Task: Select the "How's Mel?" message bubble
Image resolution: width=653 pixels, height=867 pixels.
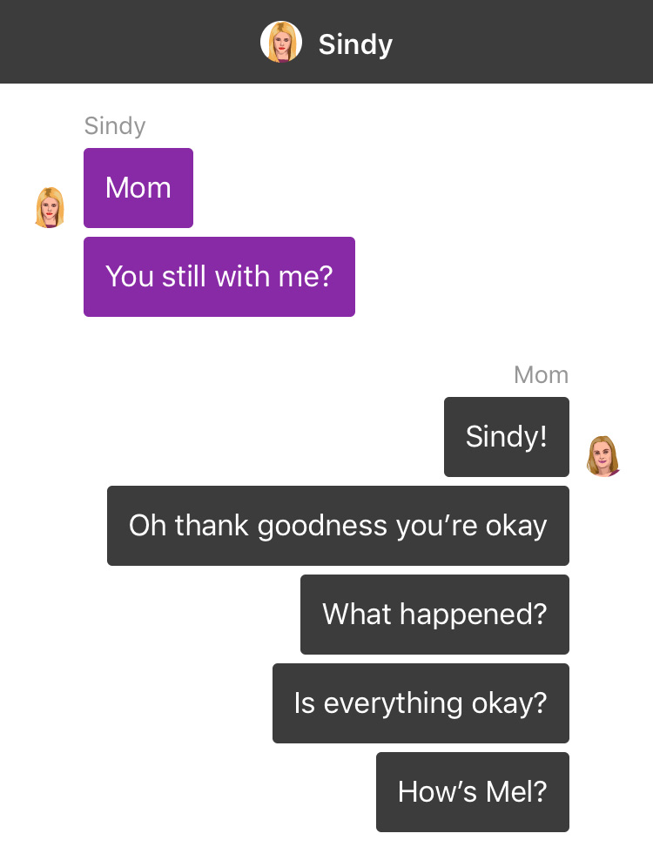Action: tap(473, 792)
